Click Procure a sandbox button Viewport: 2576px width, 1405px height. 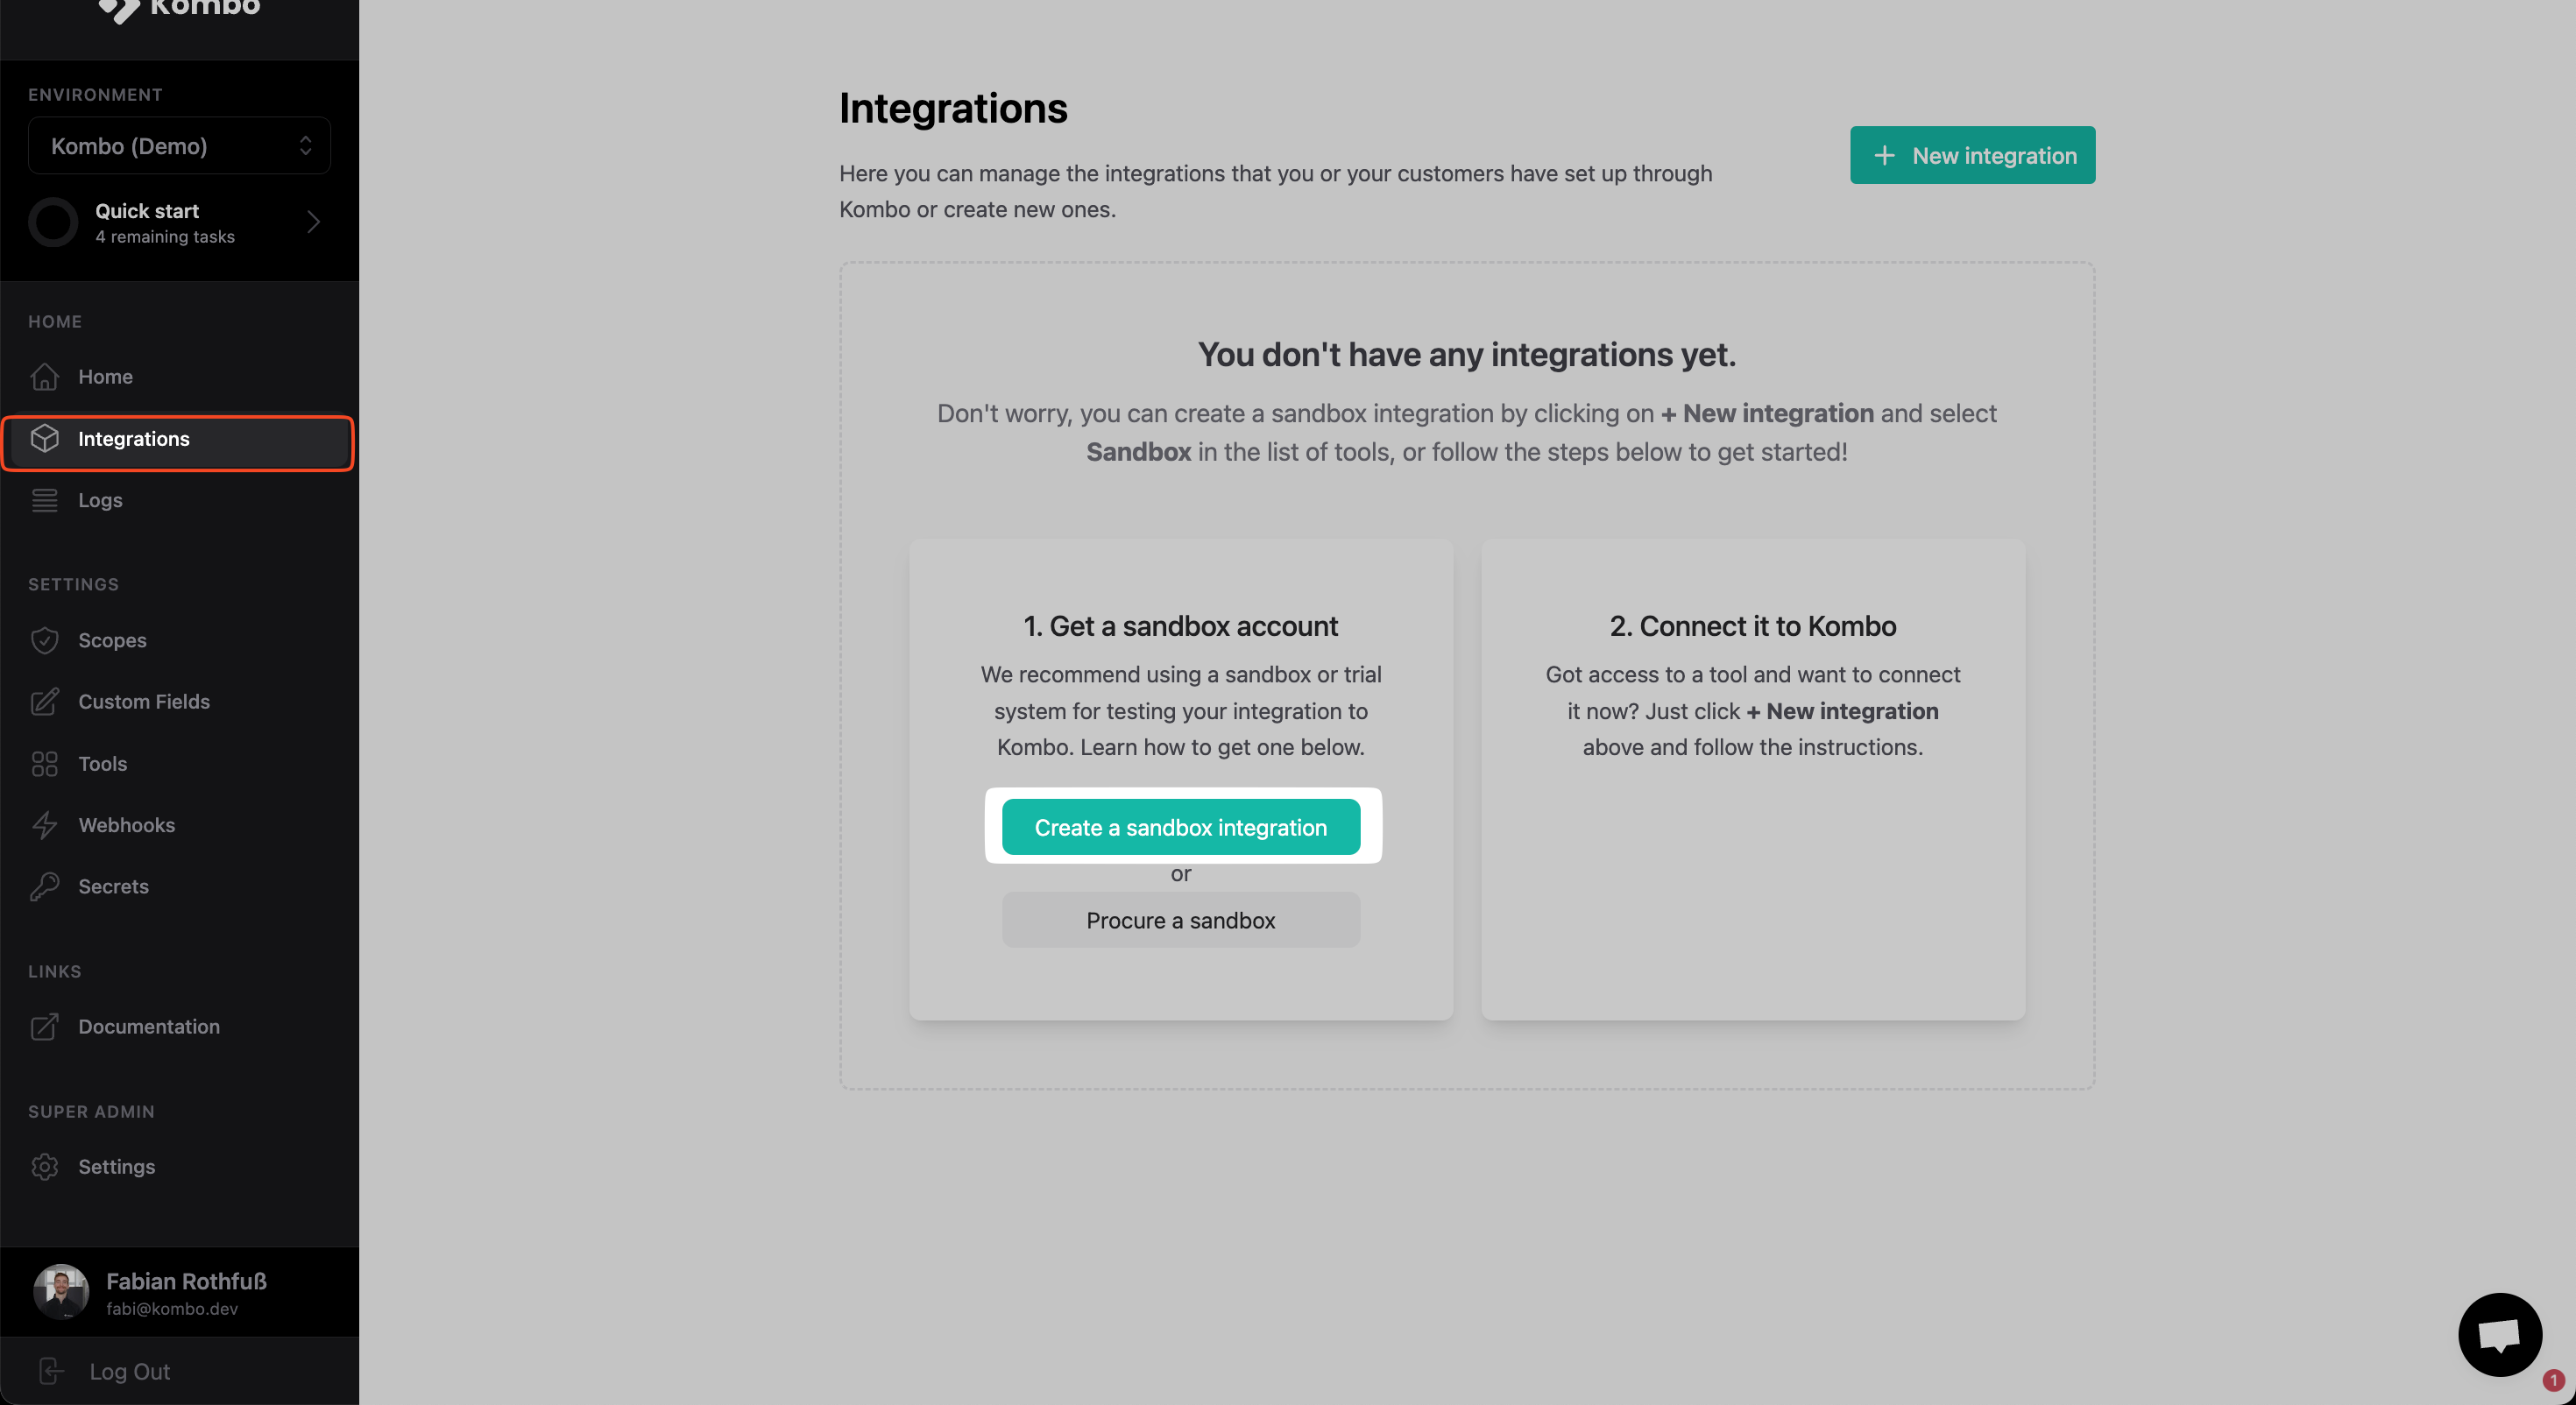(x=1181, y=920)
